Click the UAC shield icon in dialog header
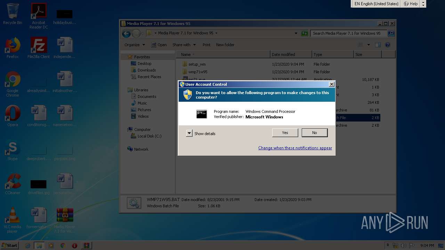445x250 pixels. [x=188, y=95]
